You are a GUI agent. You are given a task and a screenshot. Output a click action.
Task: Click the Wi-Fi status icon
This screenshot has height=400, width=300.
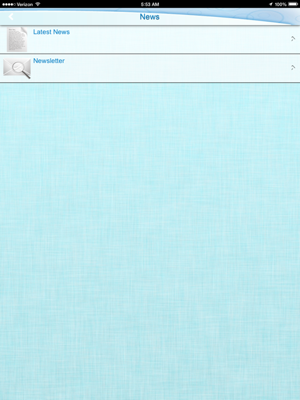click(38, 4)
